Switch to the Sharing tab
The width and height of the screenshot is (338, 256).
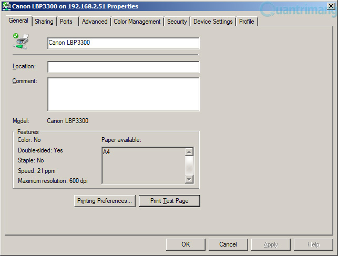click(44, 22)
